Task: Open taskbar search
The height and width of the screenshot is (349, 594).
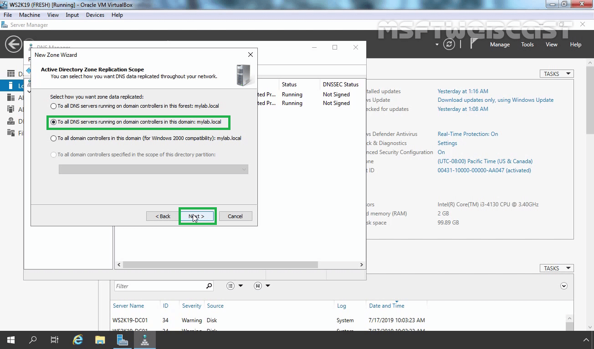Action: pyautogui.click(x=33, y=340)
